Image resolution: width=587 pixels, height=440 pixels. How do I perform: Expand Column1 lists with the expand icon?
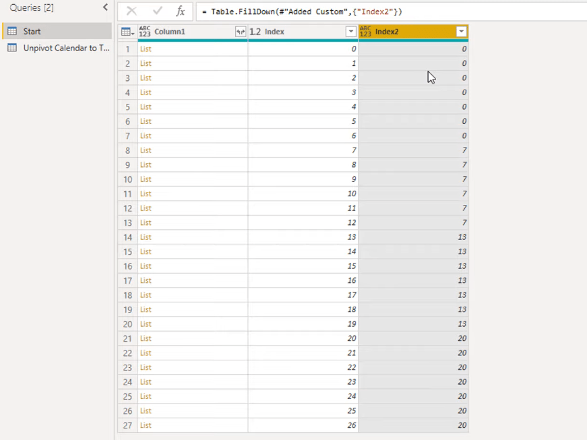click(x=241, y=32)
